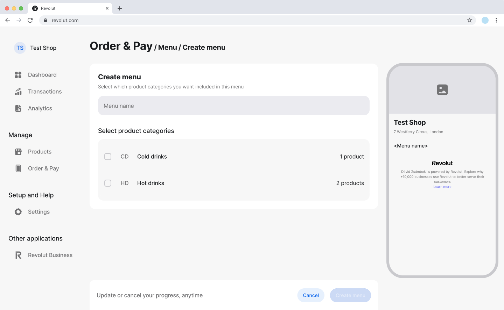Viewport: 504px width, 310px height.
Task: Select the Revolut browser tab
Action: click(x=70, y=8)
